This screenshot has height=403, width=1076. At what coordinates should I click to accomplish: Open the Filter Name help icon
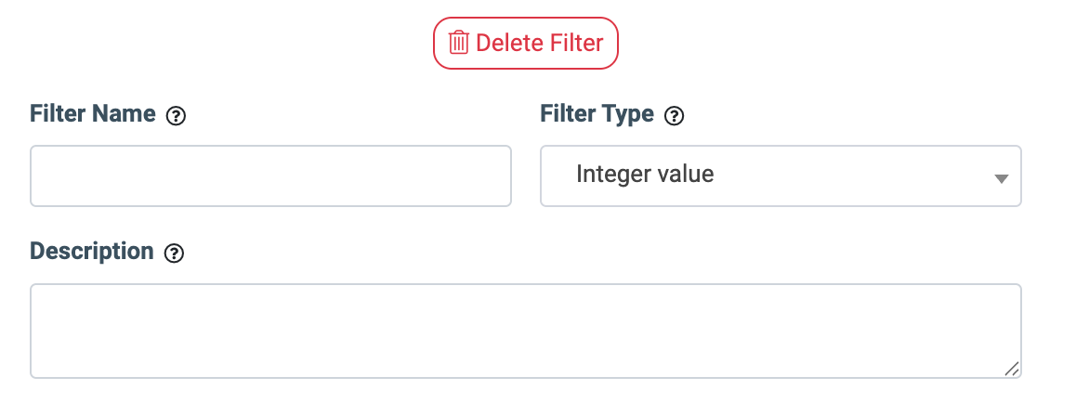[176, 116]
